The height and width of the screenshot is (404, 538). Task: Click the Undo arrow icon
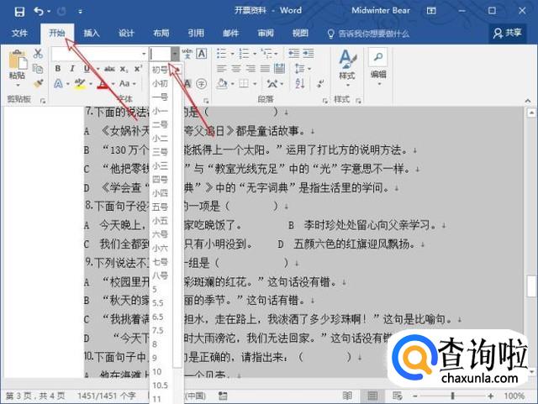(39, 12)
